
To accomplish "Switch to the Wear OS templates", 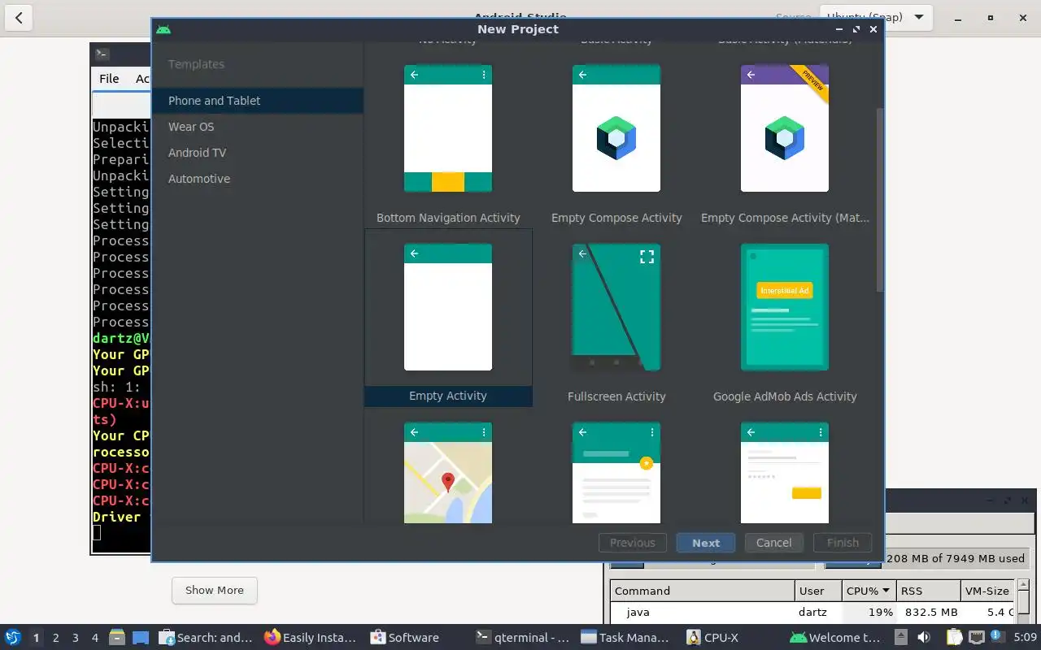I will (257, 127).
